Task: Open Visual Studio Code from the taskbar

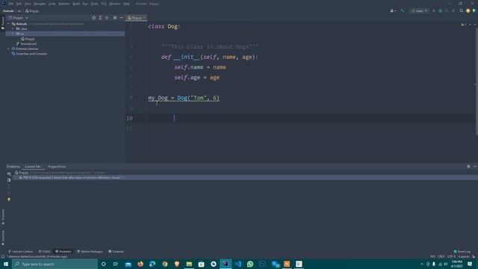Action: pos(238,264)
